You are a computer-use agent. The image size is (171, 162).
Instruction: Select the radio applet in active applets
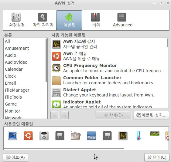pos(76,136)
